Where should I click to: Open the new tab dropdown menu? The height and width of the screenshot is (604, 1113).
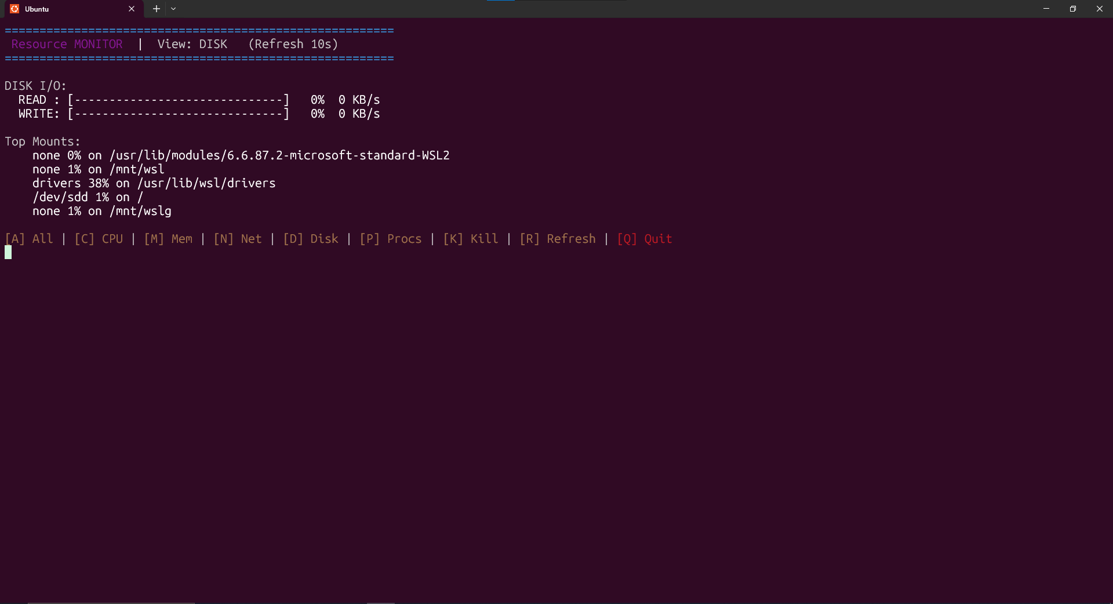173,9
